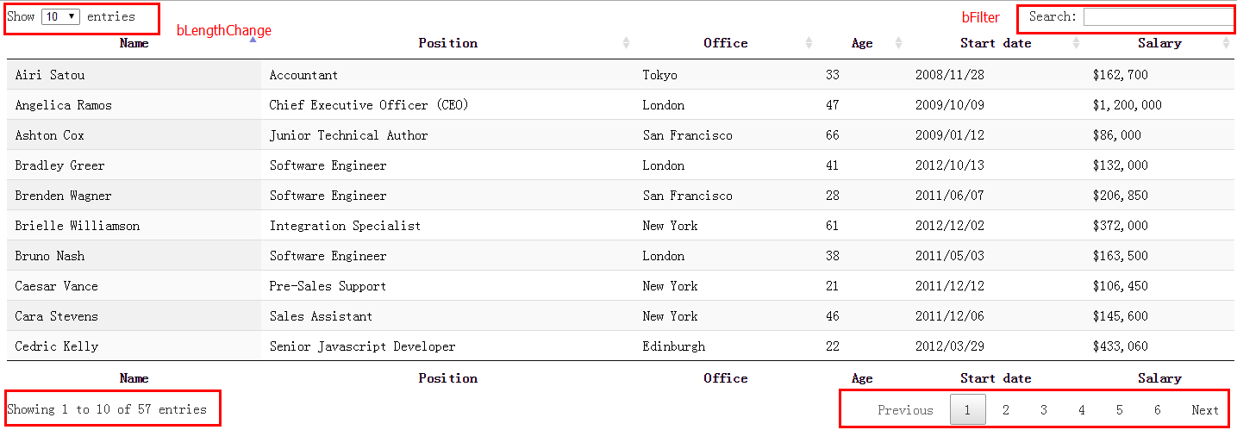Select page 6 in pagination
Screen dimensions: 1237x430
(x=1157, y=410)
